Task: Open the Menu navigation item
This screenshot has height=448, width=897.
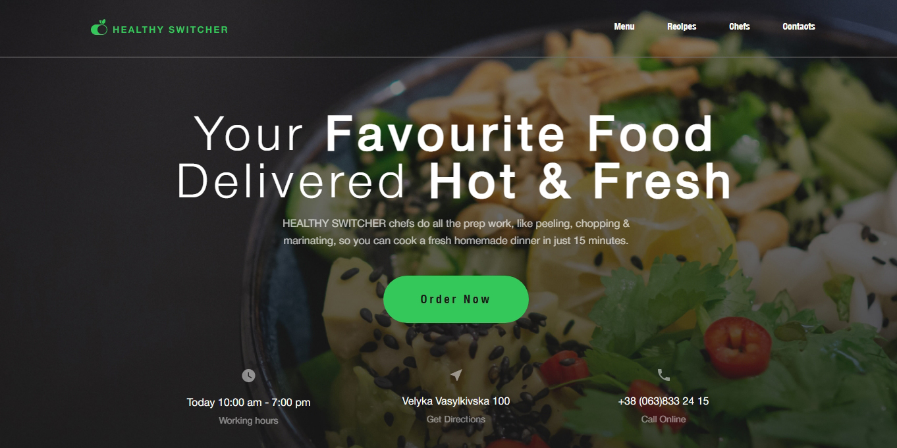Action: [624, 26]
